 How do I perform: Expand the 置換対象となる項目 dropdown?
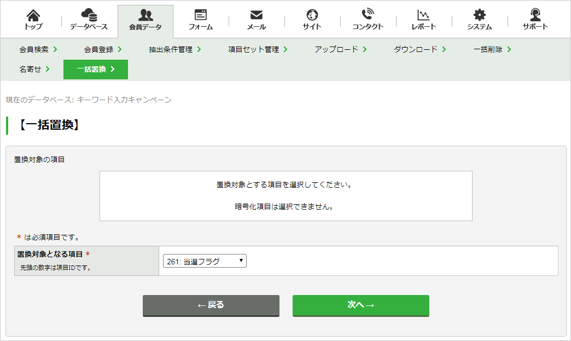point(205,261)
